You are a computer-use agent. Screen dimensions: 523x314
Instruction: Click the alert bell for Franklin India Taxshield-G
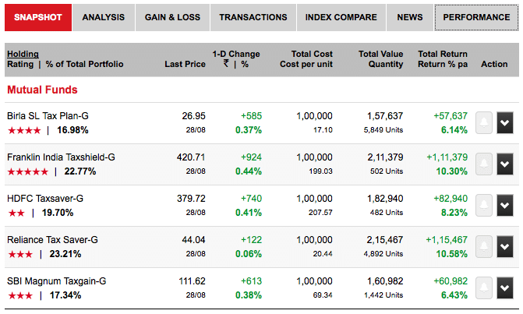click(x=484, y=164)
